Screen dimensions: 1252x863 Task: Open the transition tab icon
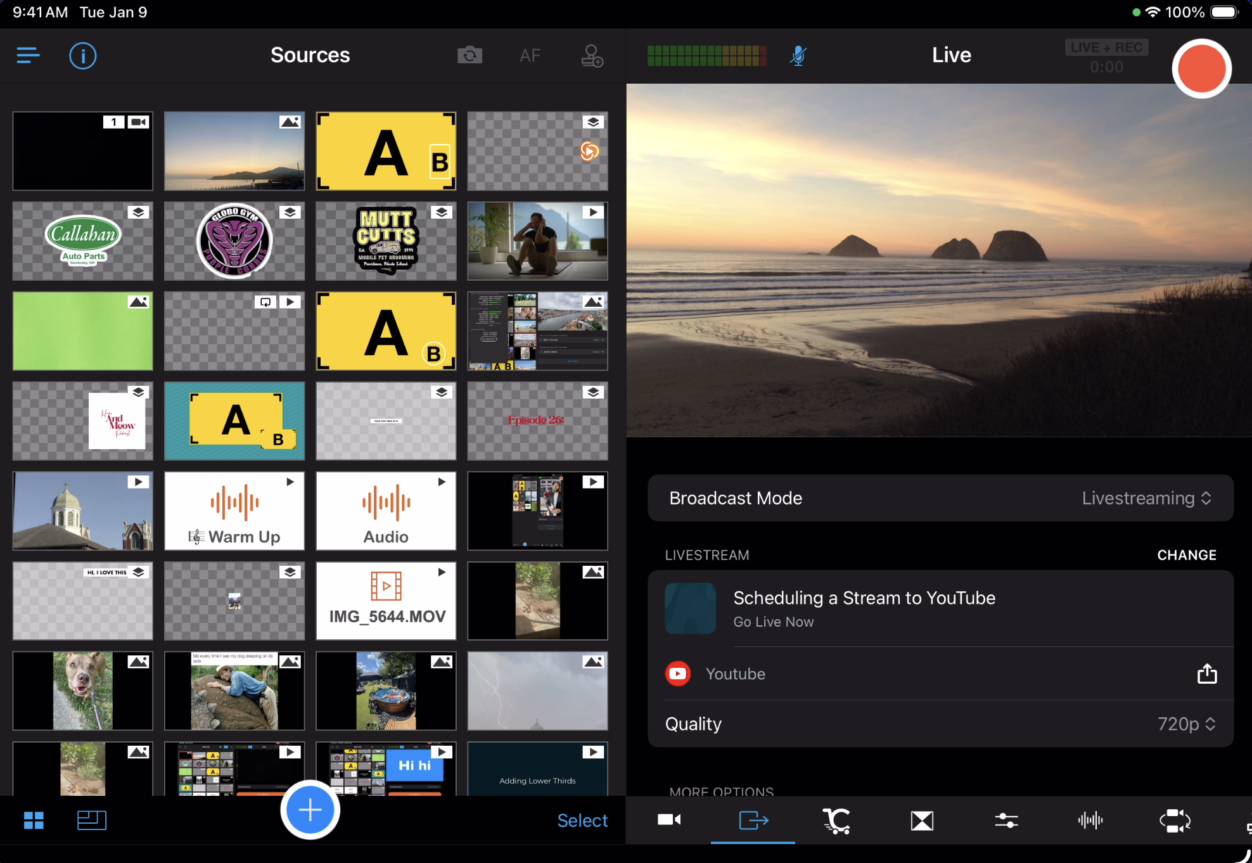click(x=922, y=821)
